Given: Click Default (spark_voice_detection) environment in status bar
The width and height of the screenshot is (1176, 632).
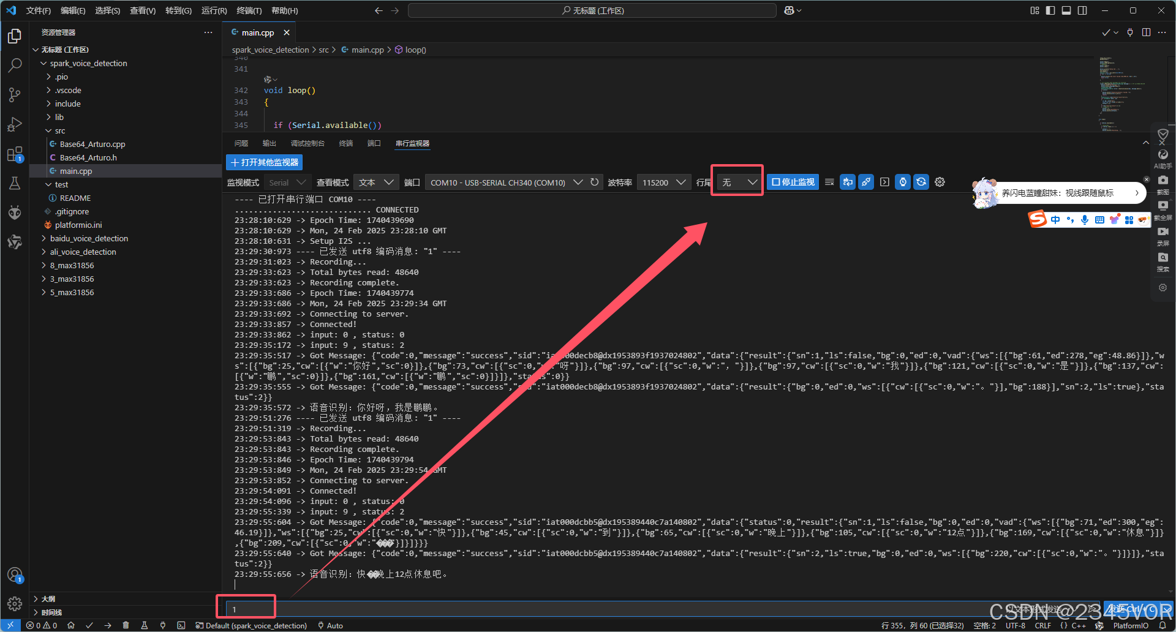Looking at the screenshot, I should tap(251, 625).
